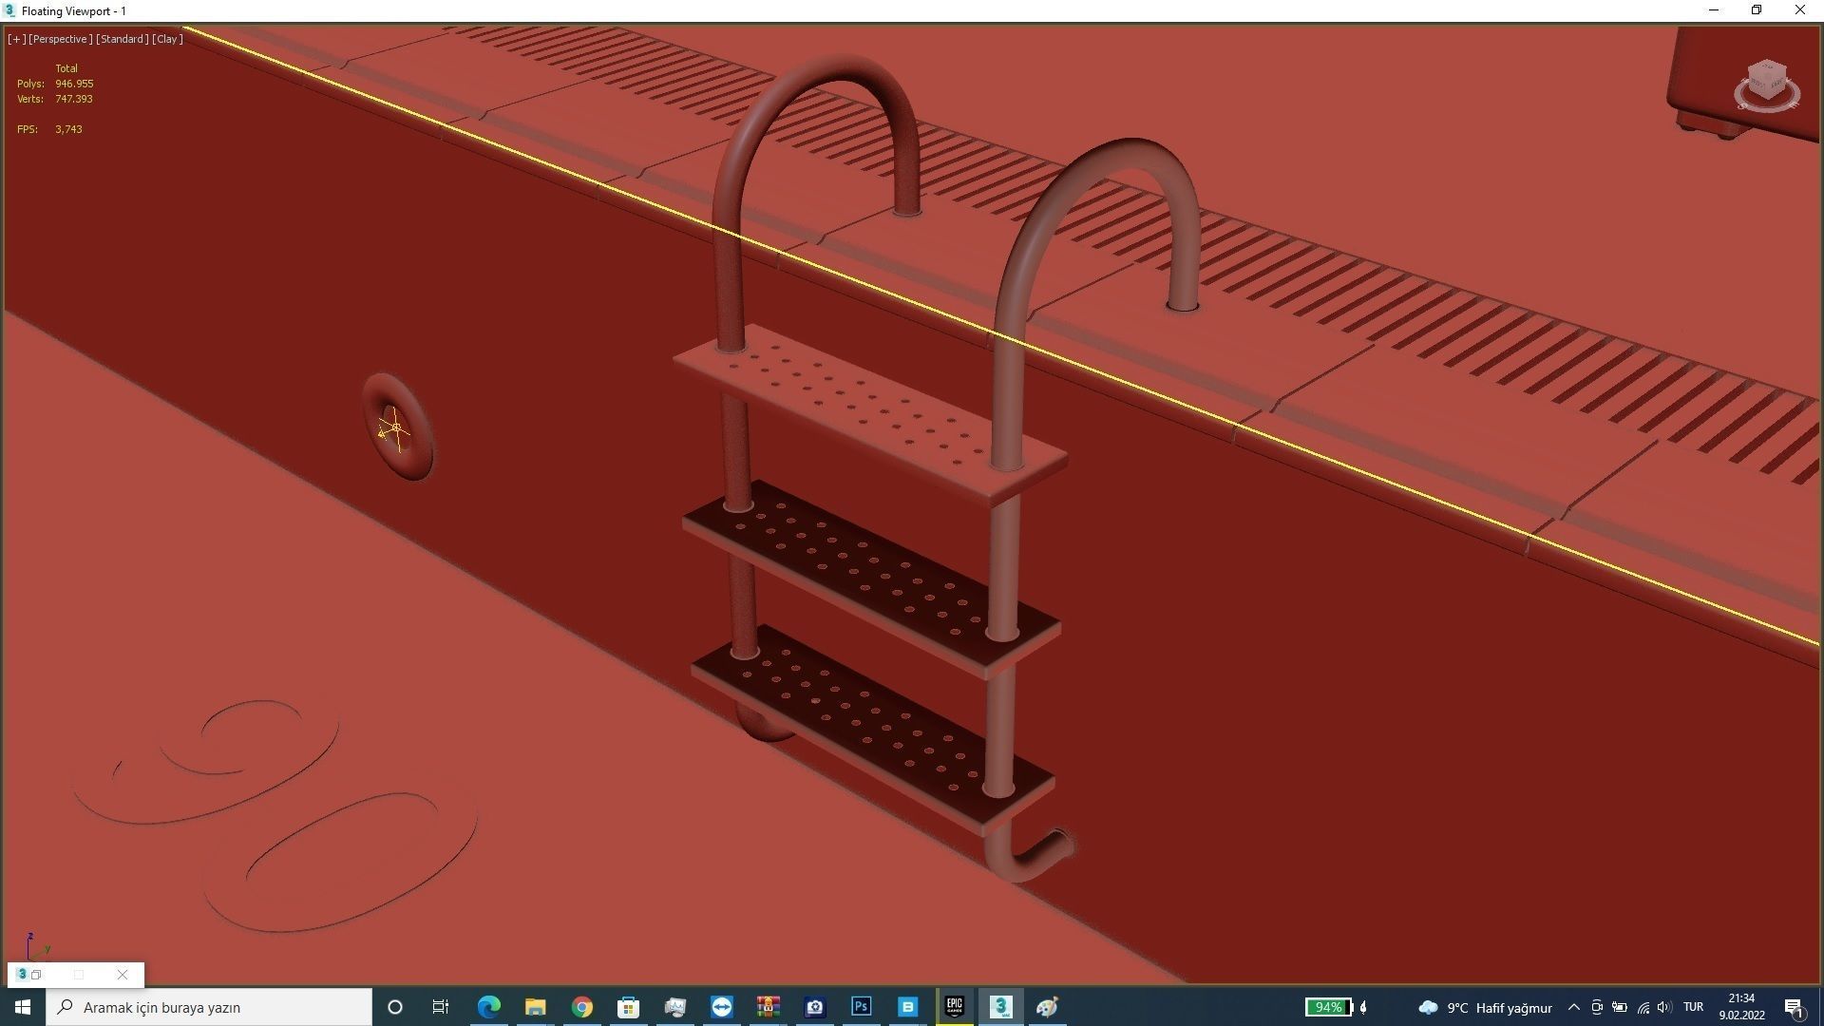Image resolution: width=1824 pixels, height=1026 pixels.
Task: Open the [+] viewport general menu
Action: pyautogui.click(x=16, y=39)
